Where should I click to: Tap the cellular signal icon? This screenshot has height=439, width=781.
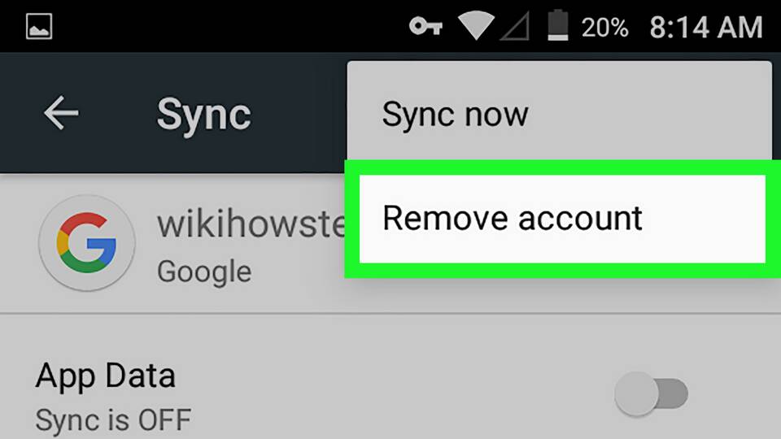coord(514,26)
